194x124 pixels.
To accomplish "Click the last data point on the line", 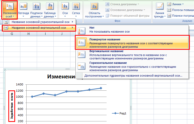I will point(101,88).
